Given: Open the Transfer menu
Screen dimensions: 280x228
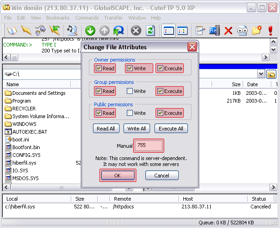Looking at the screenshot, I should [x=113, y=18].
